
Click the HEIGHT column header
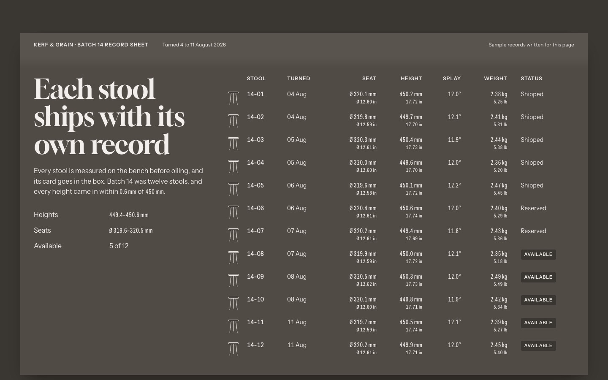[411, 79]
